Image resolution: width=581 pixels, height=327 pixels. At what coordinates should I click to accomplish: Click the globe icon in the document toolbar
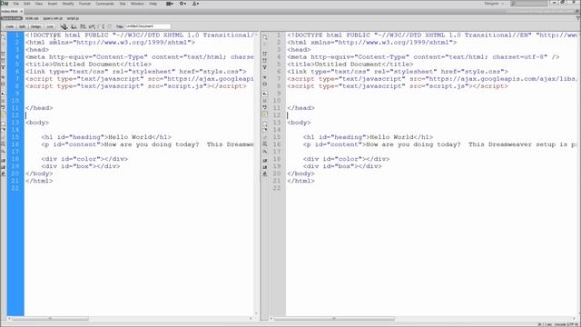[x=64, y=26]
